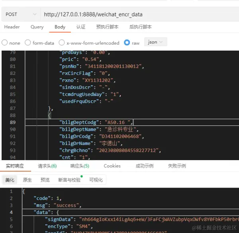239x233 pixels.
Task: Open the 成功示例 tab
Action: (x=145, y=166)
